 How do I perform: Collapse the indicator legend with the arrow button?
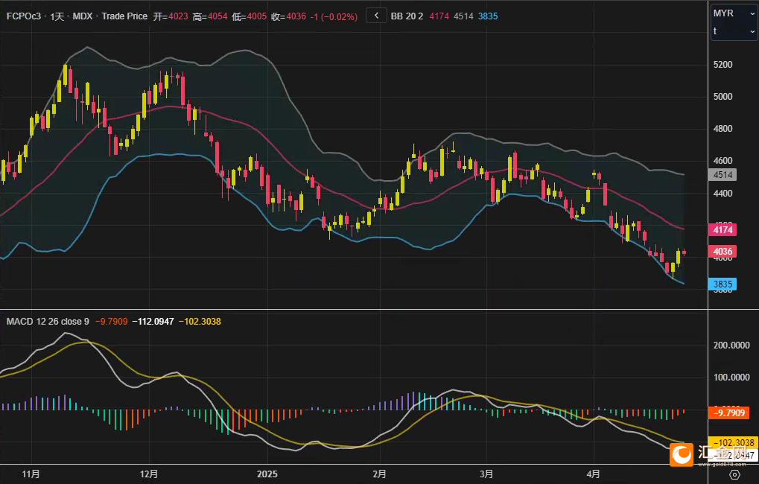point(376,15)
